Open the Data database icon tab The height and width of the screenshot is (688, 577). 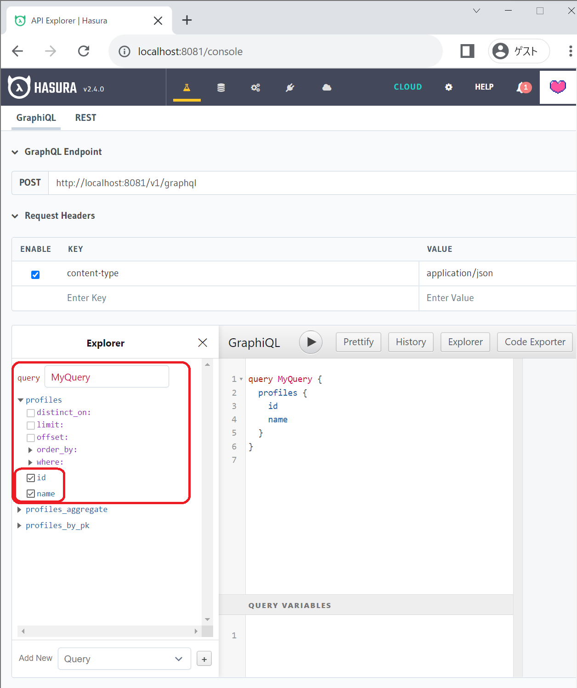pos(221,87)
